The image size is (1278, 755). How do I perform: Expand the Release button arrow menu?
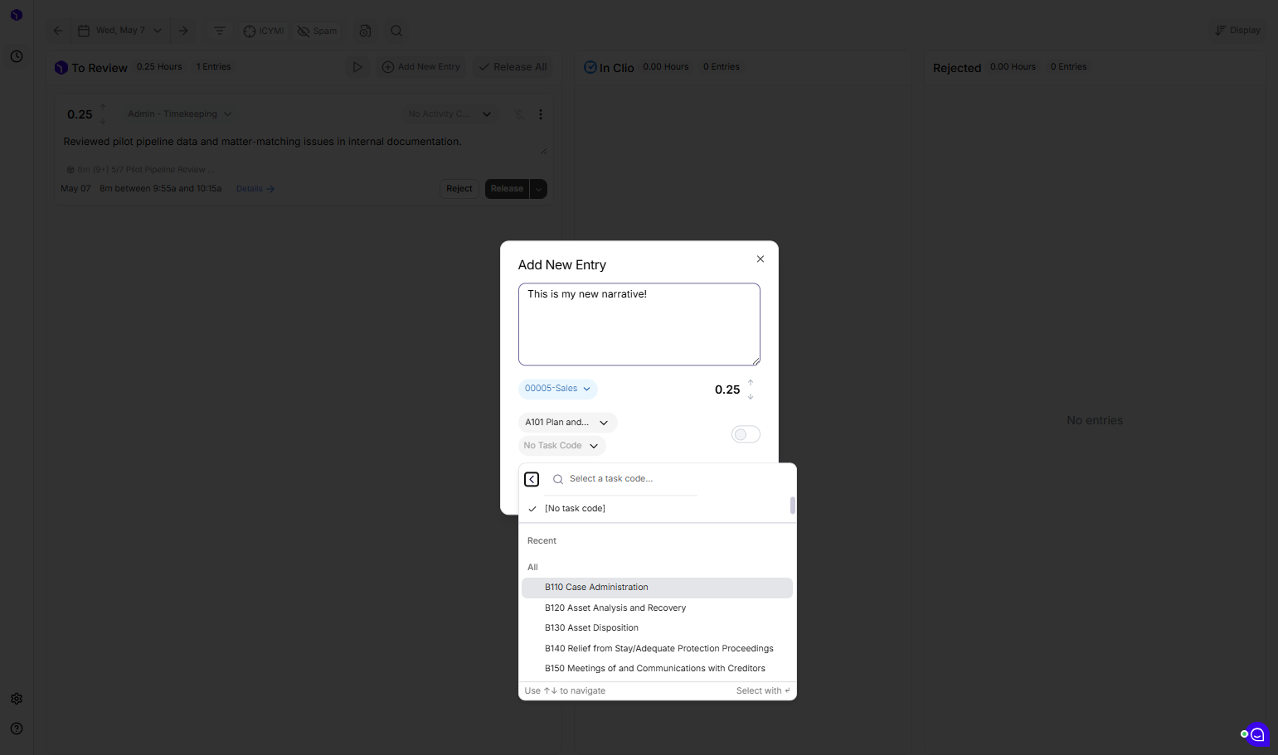coord(538,189)
